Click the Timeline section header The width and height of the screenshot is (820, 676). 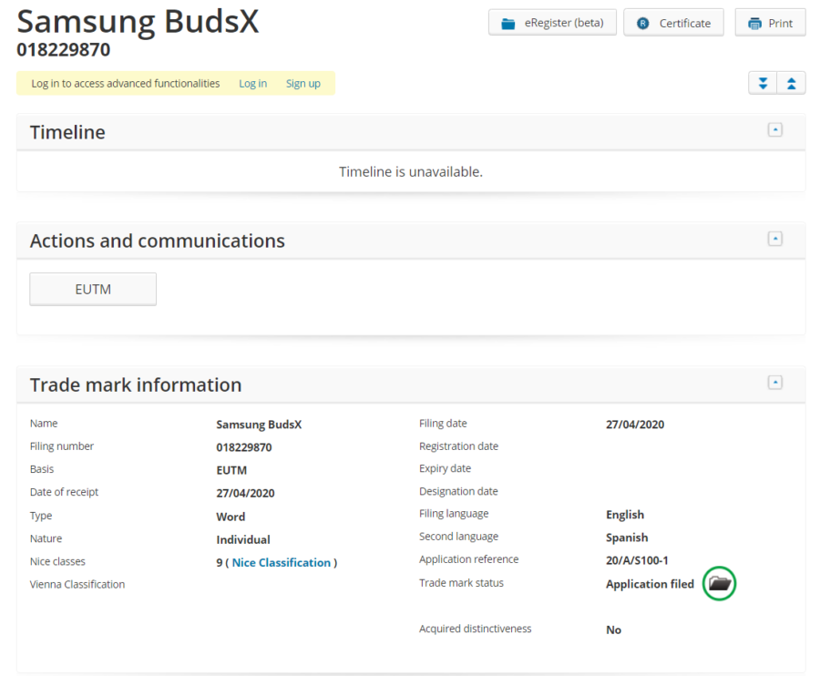tap(67, 132)
